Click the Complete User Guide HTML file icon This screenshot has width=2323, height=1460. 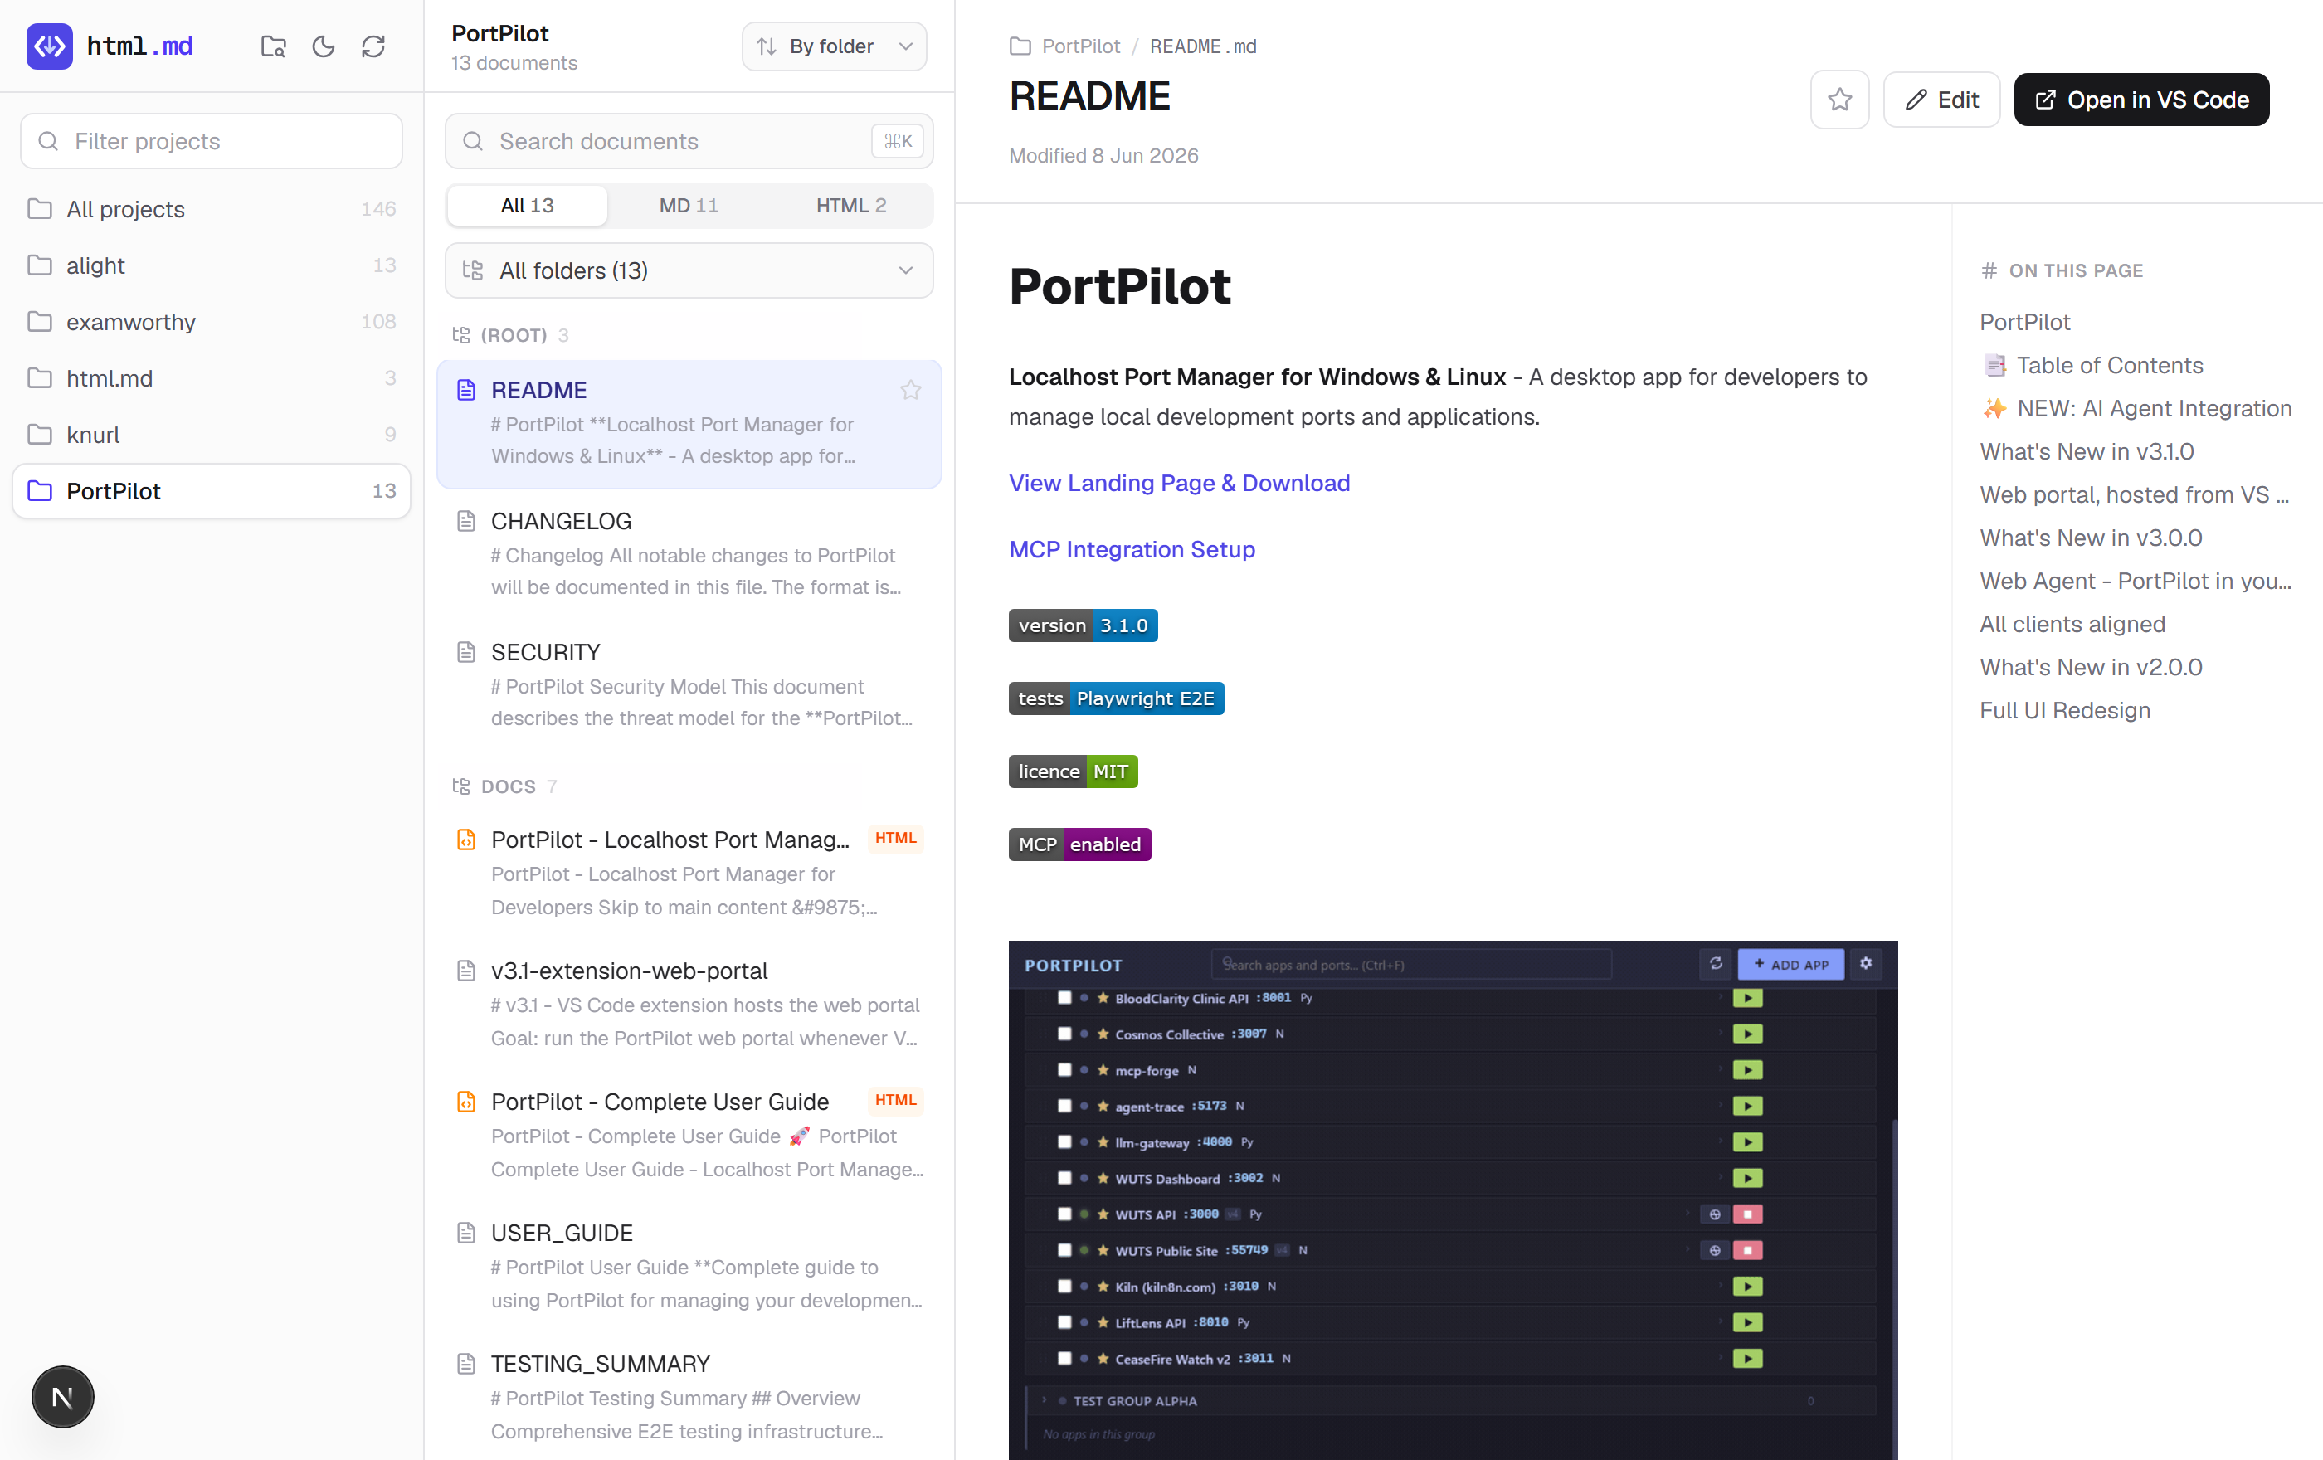pyautogui.click(x=466, y=1102)
